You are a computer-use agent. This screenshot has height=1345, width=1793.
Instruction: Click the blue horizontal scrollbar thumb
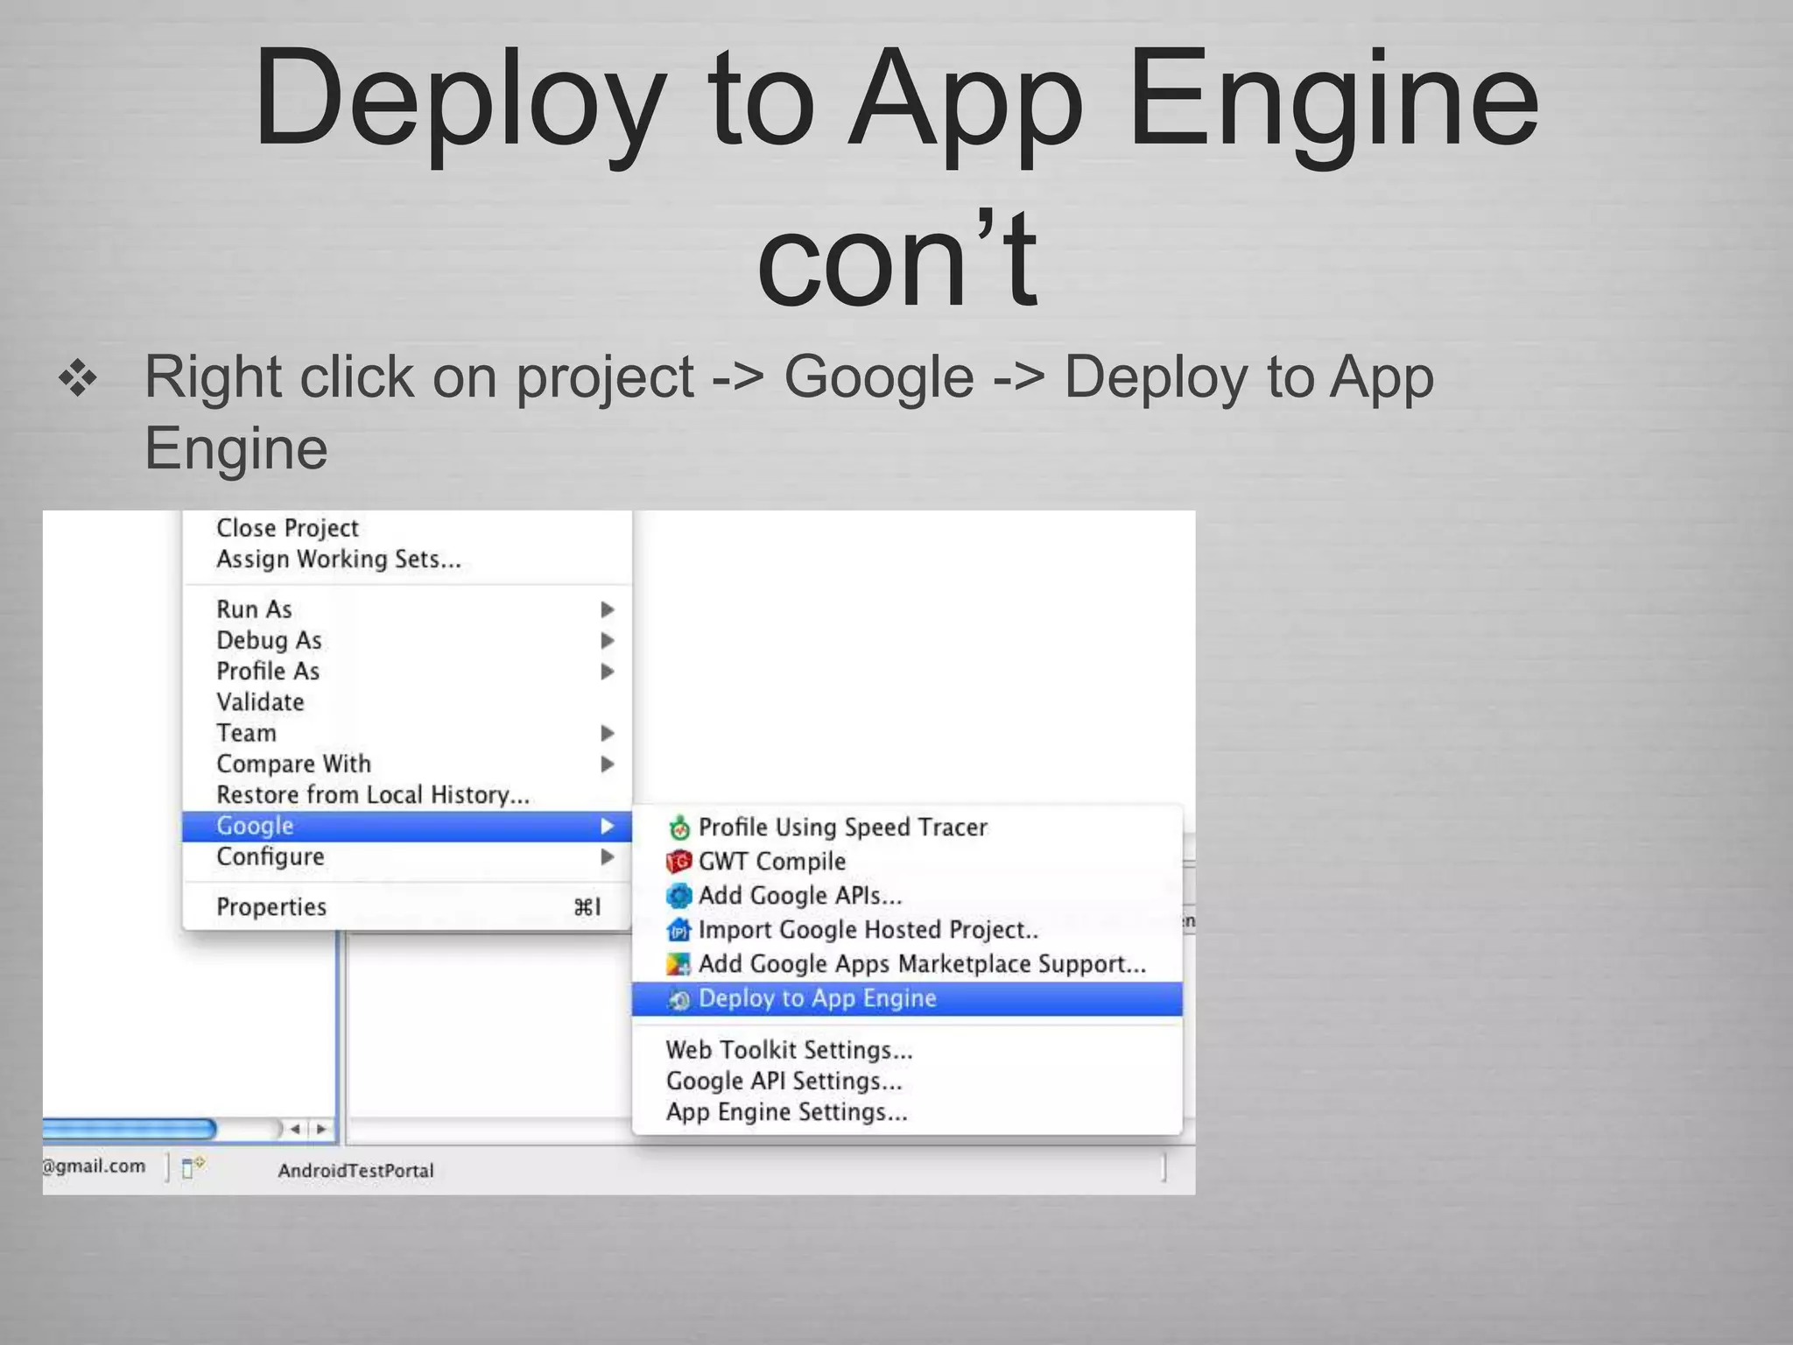(130, 1129)
